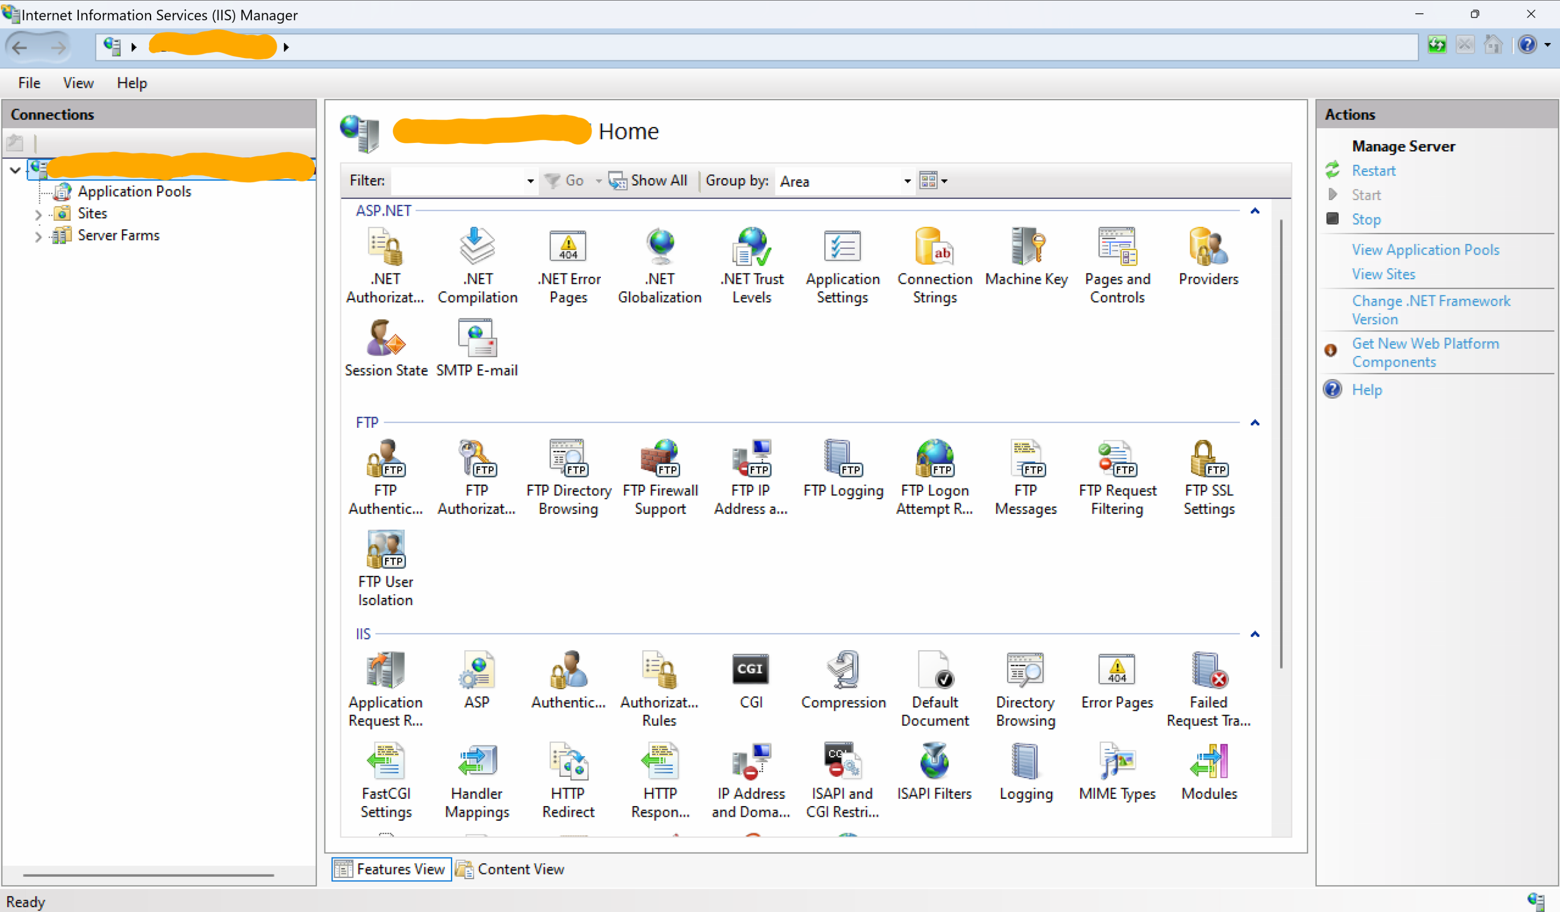This screenshot has width=1560, height=912.
Task: Click the View Application Pools link
Action: [x=1424, y=250]
